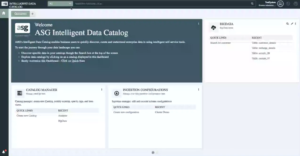This screenshot has height=156, width=300.
Task: Click the BIGDATA cloud download icon
Action: [214, 28]
